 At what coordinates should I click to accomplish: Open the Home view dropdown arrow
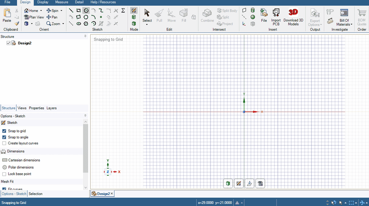tap(41, 11)
